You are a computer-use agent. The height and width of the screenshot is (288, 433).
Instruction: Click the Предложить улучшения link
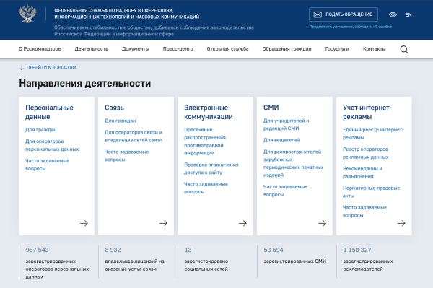coord(351,27)
